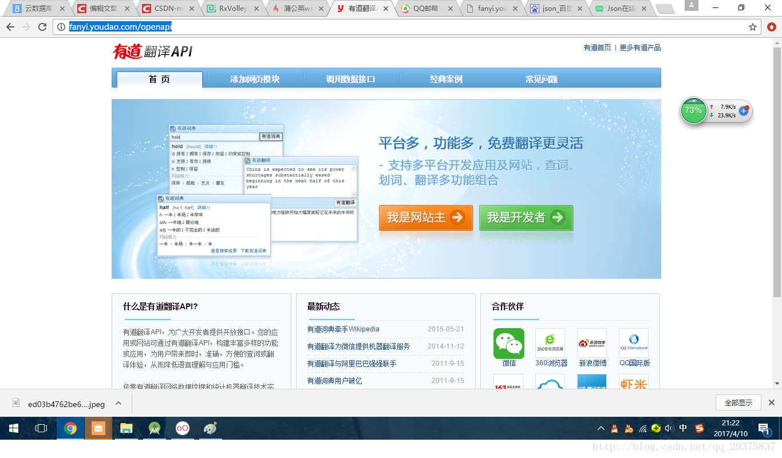Click the Chrome profile icon in title bar
This screenshot has height=458, width=782.
pos(692,5)
